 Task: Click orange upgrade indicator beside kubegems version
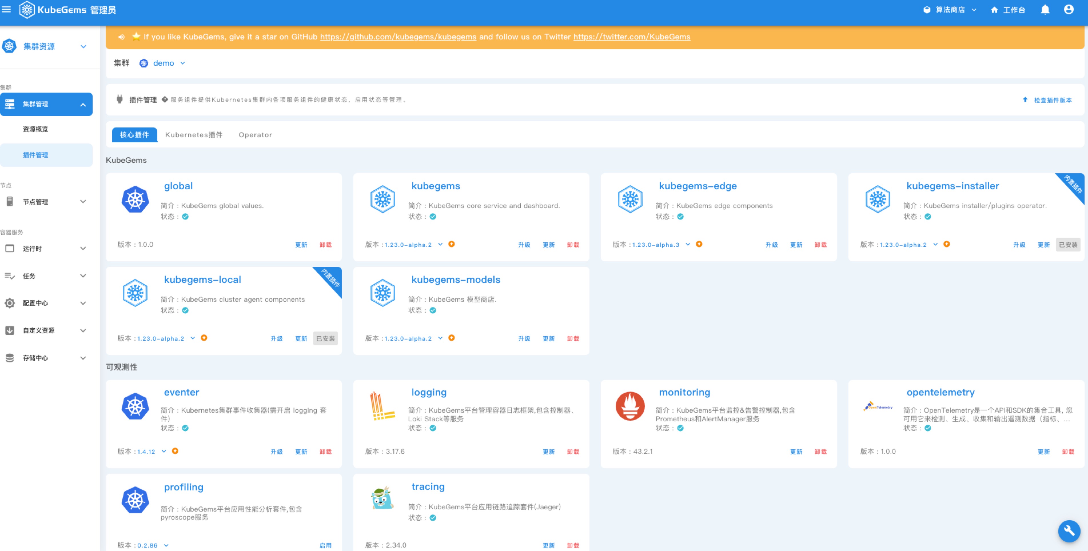pos(451,244)
